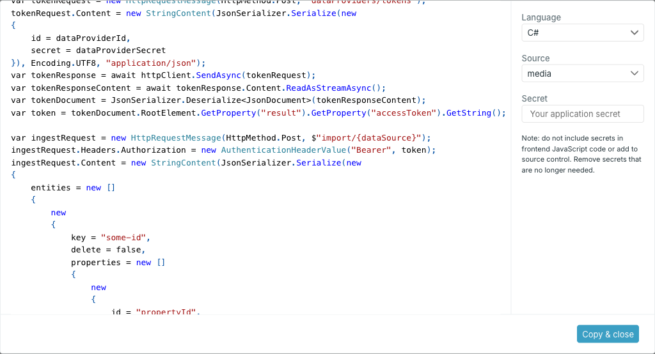Viewport: 655px width, 354px height.
Task: Click the ReadAsStreamAsync method call text
Action: (x=329, y=88)
